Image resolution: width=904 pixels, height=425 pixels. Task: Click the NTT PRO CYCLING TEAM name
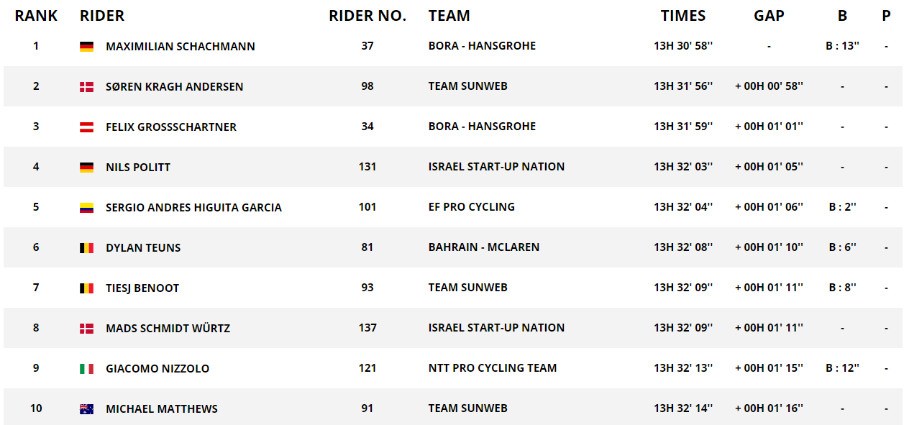493,368
